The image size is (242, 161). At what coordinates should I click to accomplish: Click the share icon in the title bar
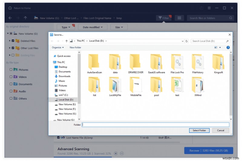point(201,8)
